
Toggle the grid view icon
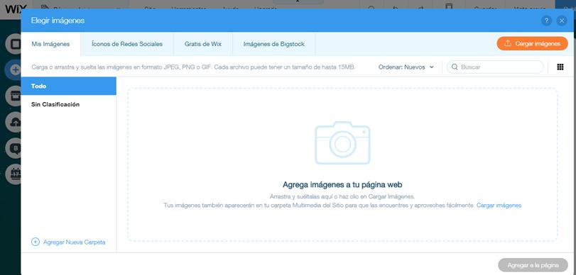(560, 67)
